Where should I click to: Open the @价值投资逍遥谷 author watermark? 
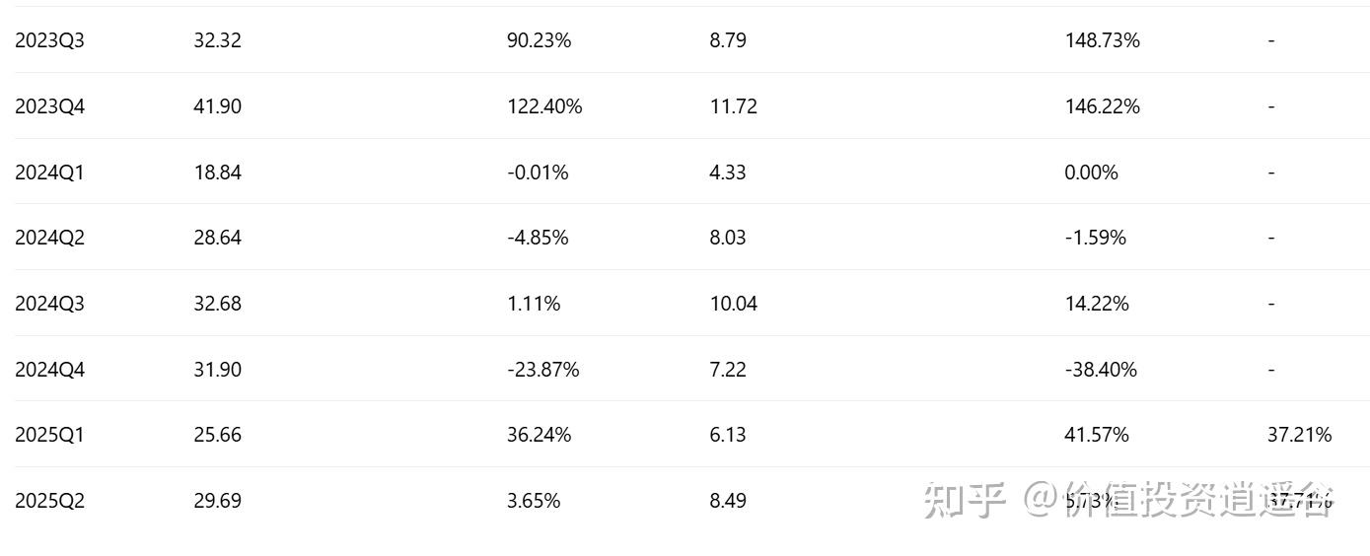[1179, 500]
